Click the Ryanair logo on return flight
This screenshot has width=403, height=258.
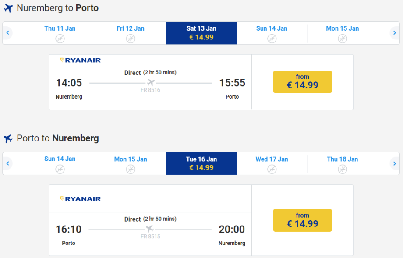80,199
